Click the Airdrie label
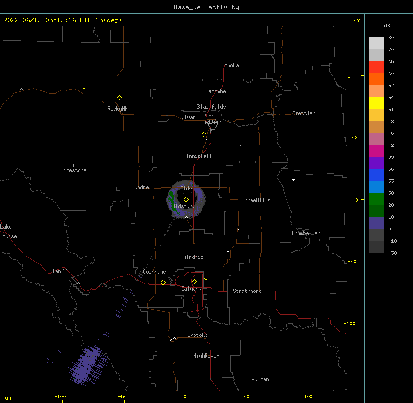 194,257
